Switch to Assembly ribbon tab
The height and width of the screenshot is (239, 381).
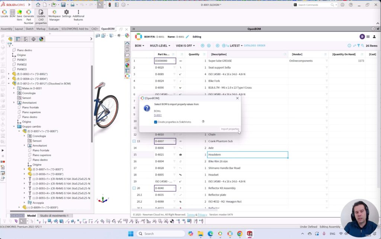tap(7, 29)
